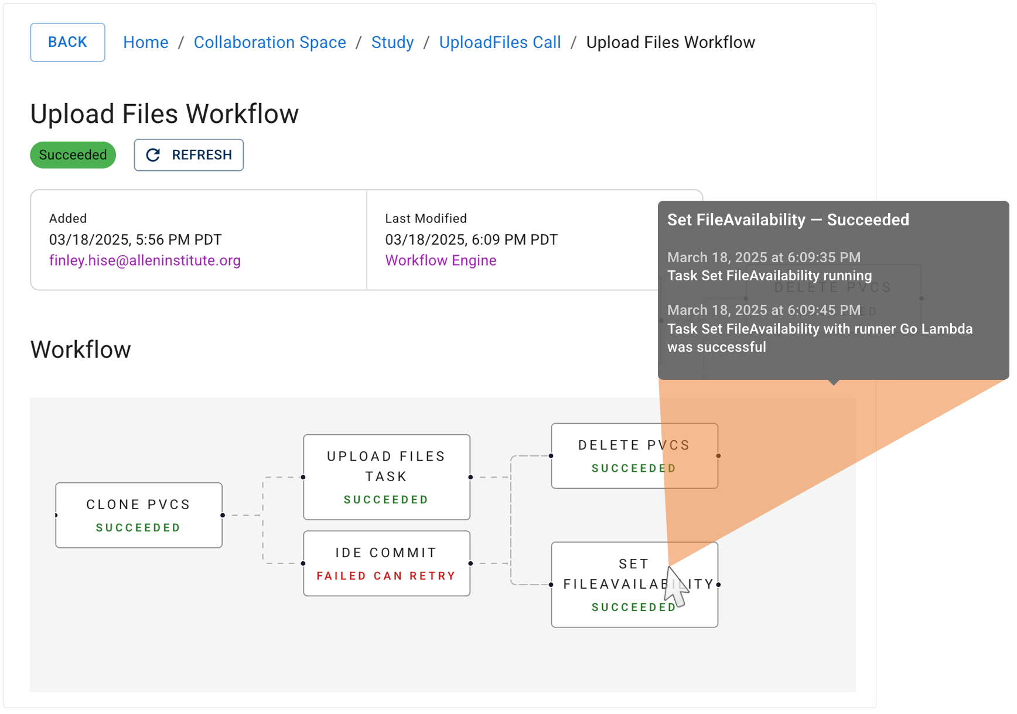
Task: Click Upload Files Task left input dot
Action: point(303,477)
